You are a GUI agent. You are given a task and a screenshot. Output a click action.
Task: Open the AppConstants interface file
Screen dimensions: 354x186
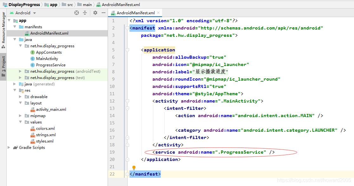click(x=49, y=52)
